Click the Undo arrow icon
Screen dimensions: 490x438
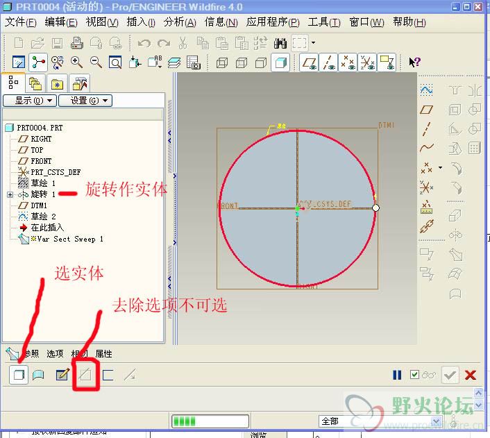144,43
